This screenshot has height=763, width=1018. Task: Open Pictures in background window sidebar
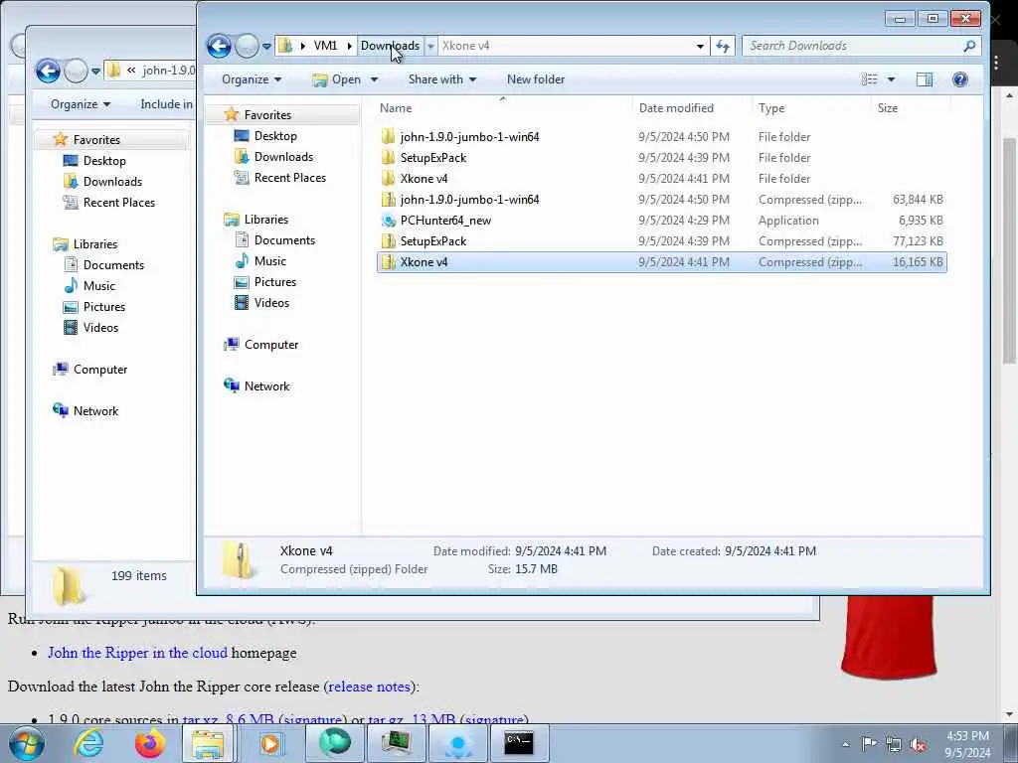pos(103,306)
